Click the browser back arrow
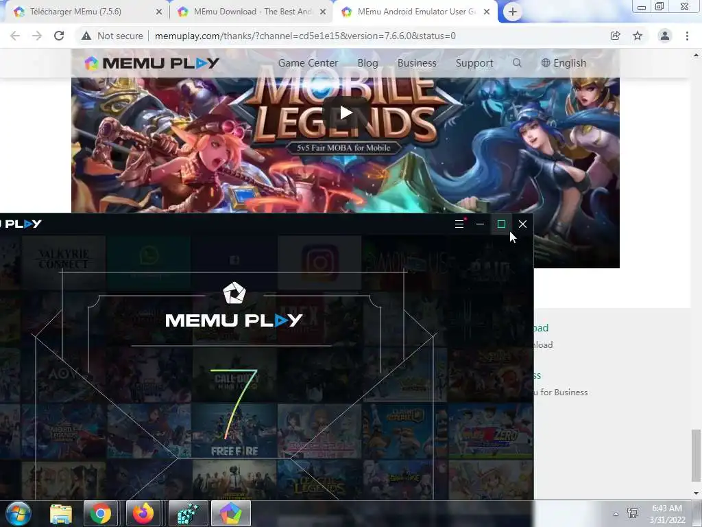Image resolution: width=702 pixels, height=527 pixels. [x=15, y=36]
